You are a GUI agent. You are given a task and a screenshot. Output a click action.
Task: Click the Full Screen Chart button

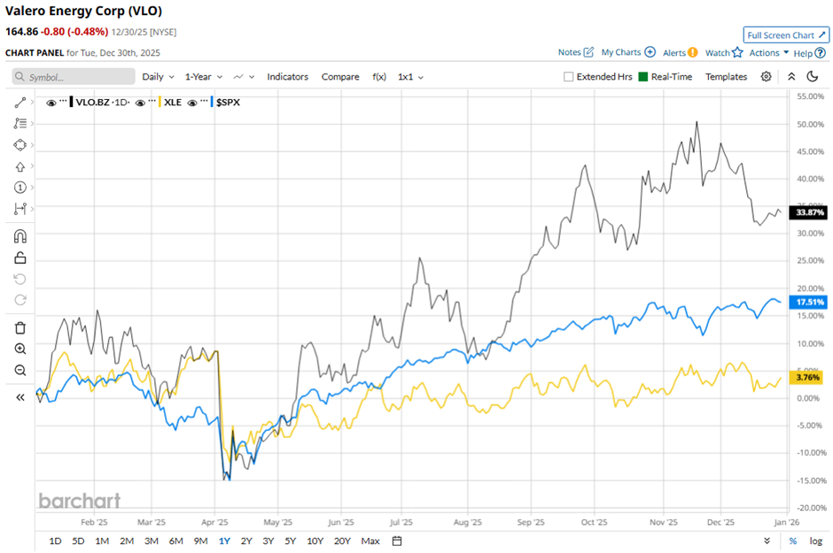coord(786,35)
